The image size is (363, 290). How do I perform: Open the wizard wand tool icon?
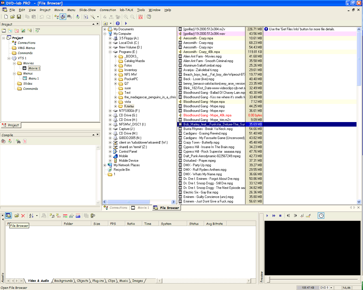(x=93, y=17)
